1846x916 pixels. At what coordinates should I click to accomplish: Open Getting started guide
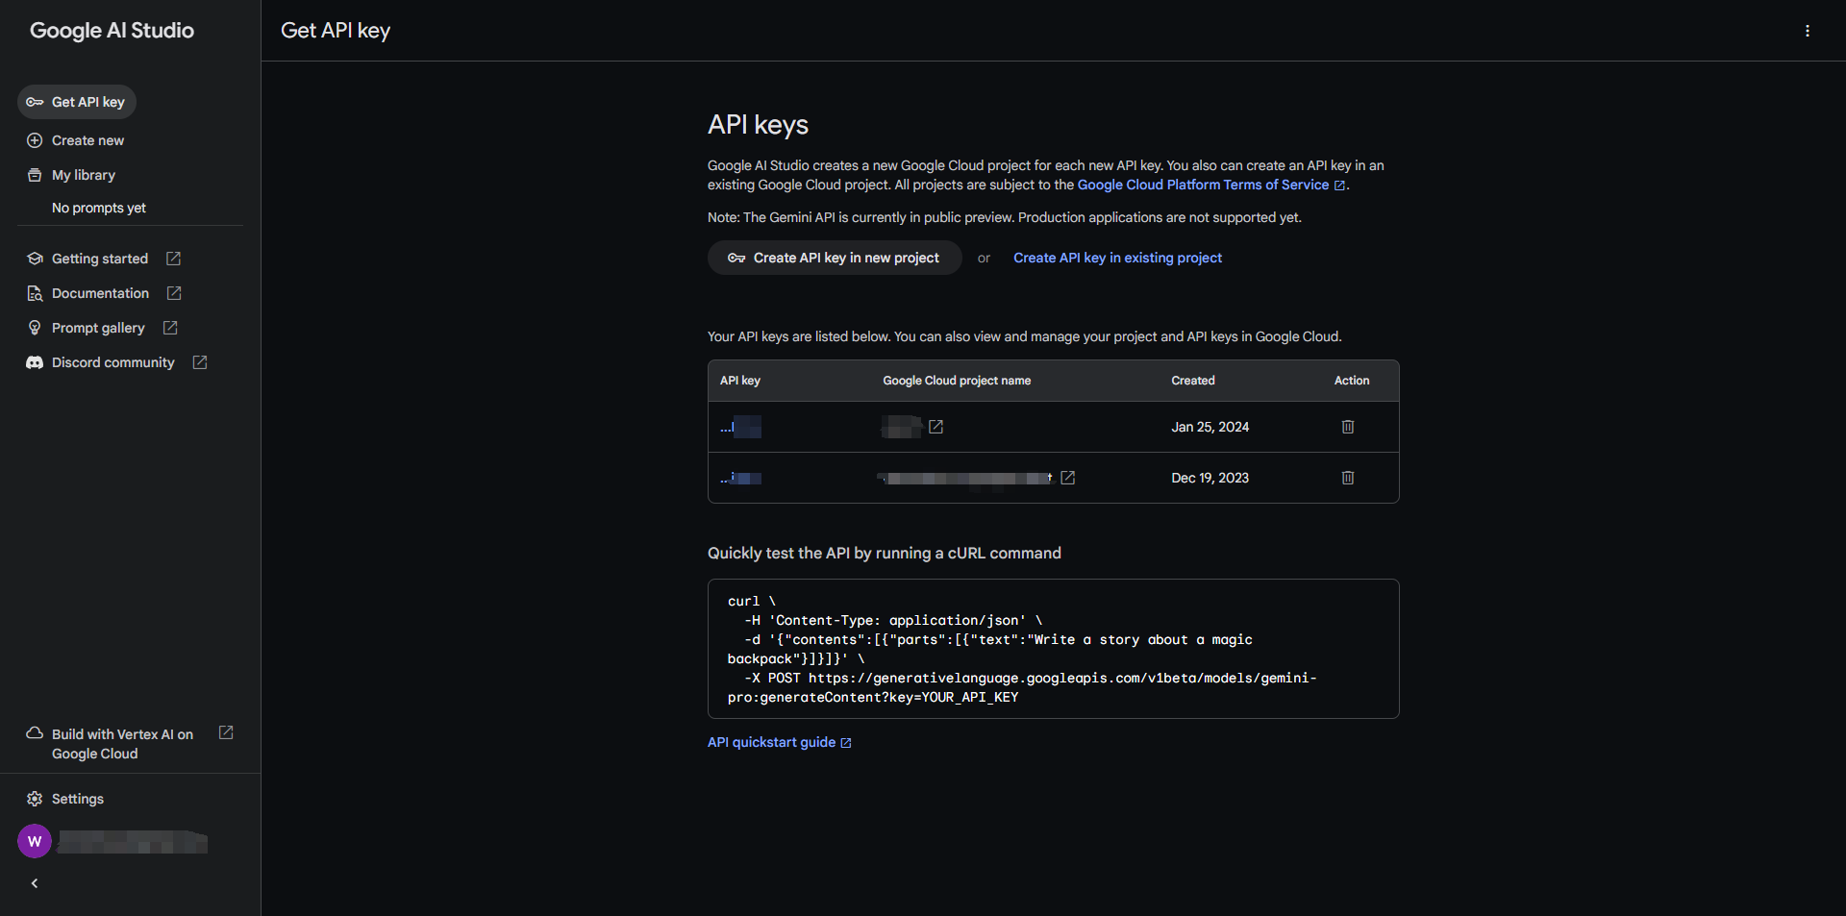(x=100, y=259)
